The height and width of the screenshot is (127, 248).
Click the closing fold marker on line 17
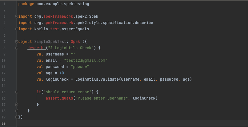[17, 104]
